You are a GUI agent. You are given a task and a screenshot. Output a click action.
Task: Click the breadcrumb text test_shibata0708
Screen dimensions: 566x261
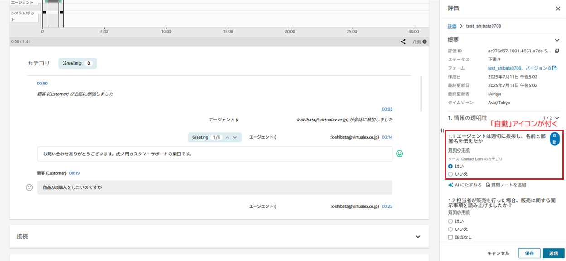click(484, 26)
